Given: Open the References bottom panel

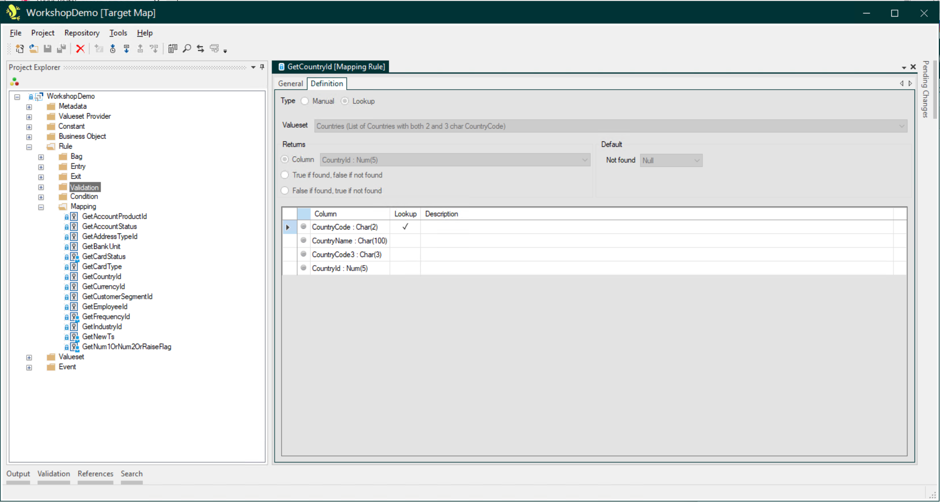Looking at the screenshot, I should (x=95, y=474).
